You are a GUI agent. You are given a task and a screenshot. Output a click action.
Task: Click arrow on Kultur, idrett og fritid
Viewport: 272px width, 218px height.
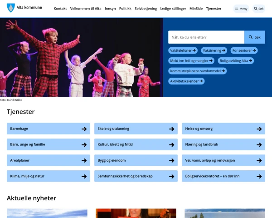pos(171,144)
